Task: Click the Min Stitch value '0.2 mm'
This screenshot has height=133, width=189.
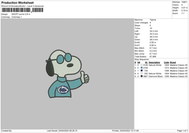Action: coord(153,51)
